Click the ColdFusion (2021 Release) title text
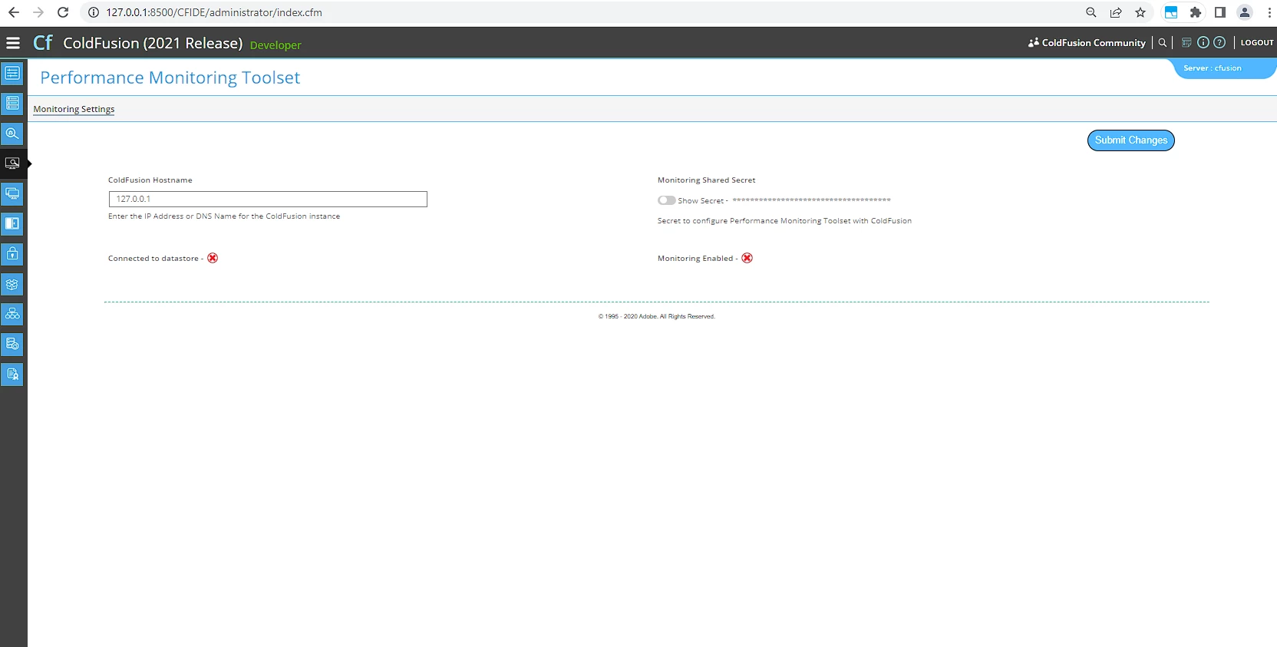The width and height of the screenshot is (1277, 647). click(153, 43)
